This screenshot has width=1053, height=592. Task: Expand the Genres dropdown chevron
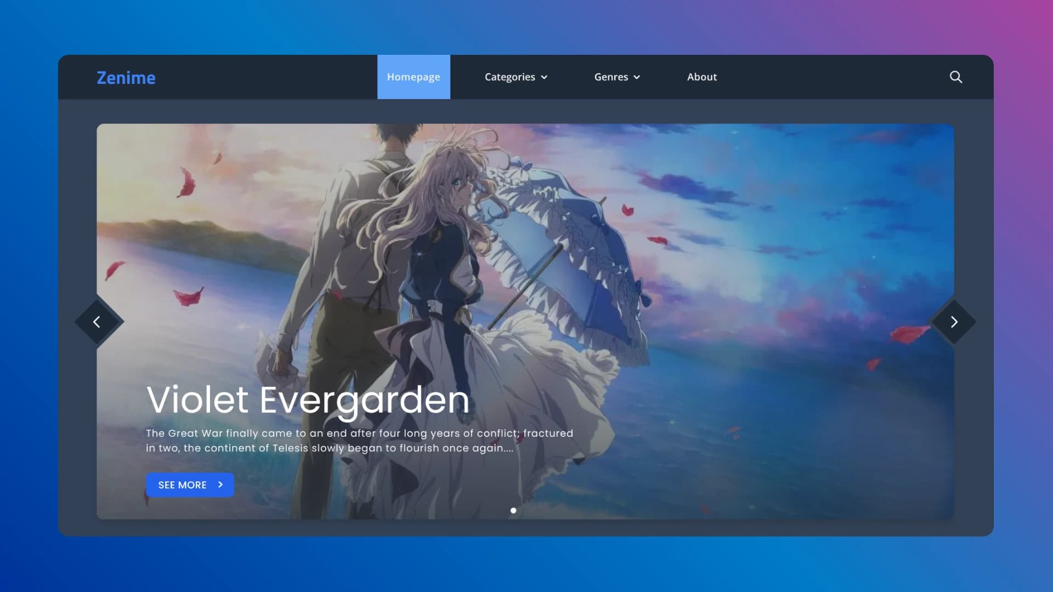637,77
